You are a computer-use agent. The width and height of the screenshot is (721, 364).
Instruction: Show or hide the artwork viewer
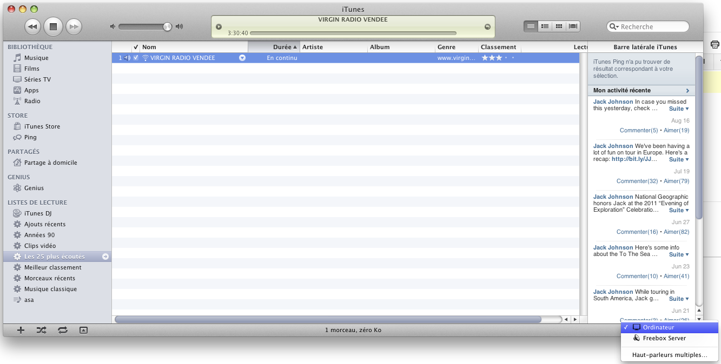click(83, 330)
